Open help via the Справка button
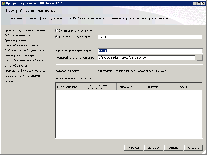The height and width of the screenshot is (155, 207). point(193,148)
